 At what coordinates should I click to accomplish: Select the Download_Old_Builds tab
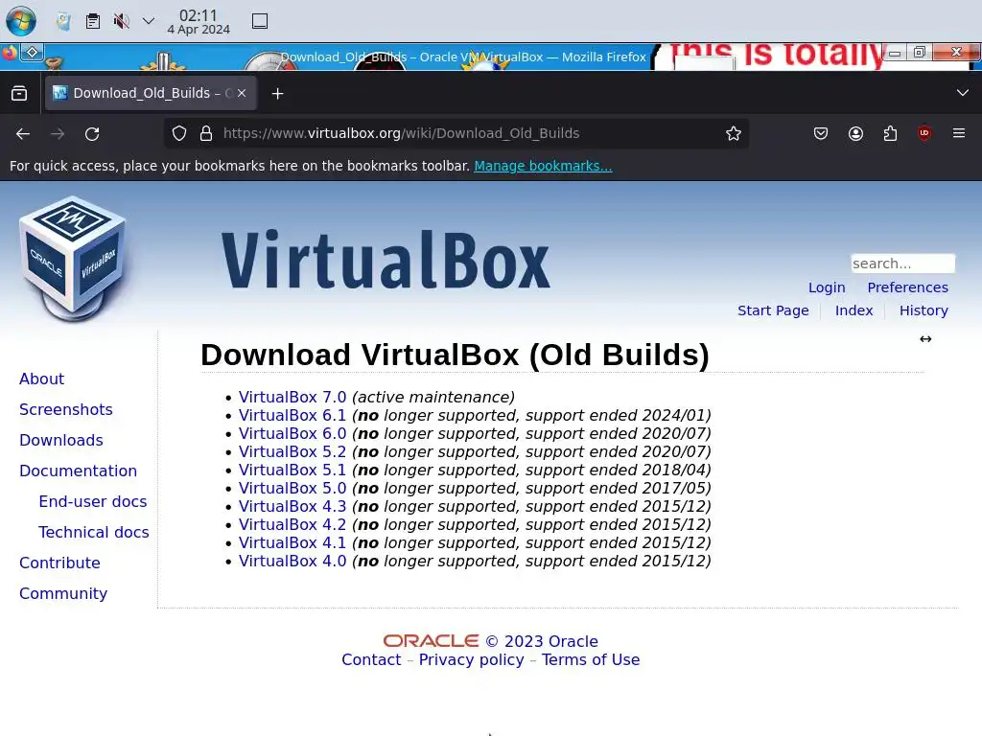(x=151, y=93)
